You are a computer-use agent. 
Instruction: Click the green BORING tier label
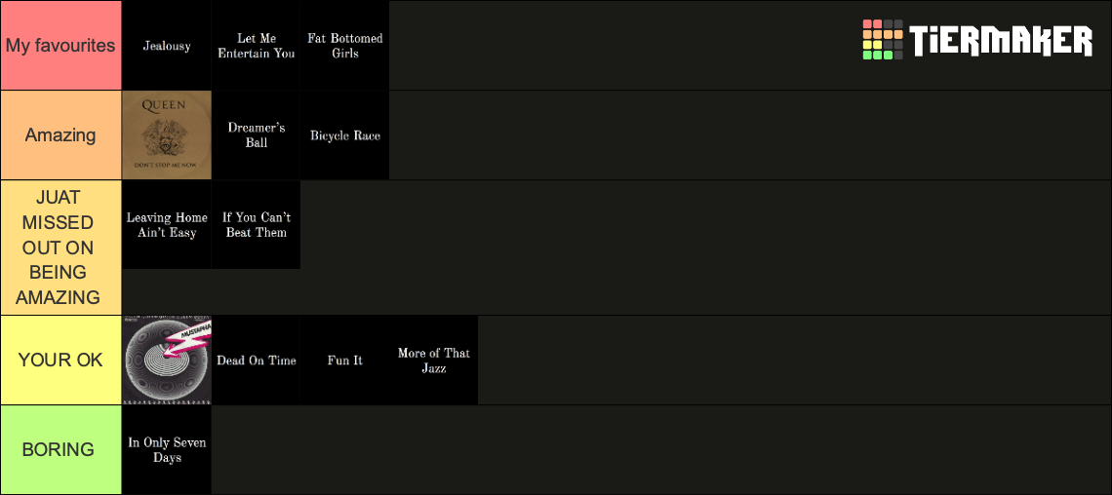pyautogui.click(x=61, y=449)
